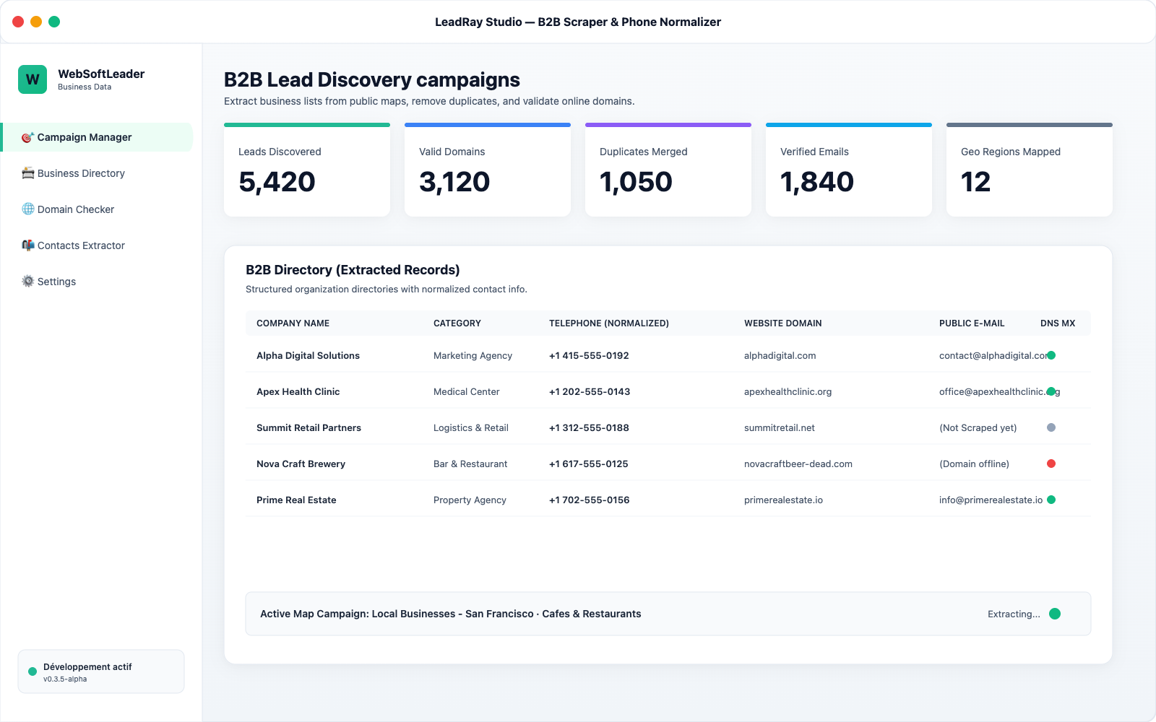The width and height of the screenshot is (1156, 722).
Task: Click the TELEPHONE (NORMALIZED) column header
Action: point(609,323)
